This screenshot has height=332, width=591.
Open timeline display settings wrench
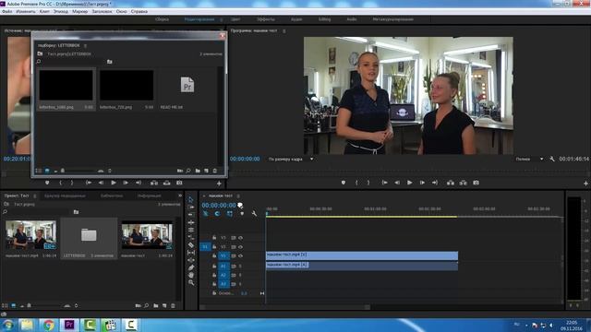[255, 214]
